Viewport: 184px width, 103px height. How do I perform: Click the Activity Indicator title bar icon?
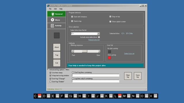click(x=48, y=6)
